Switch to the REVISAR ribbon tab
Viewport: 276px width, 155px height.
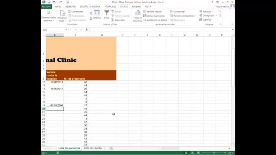136,7
